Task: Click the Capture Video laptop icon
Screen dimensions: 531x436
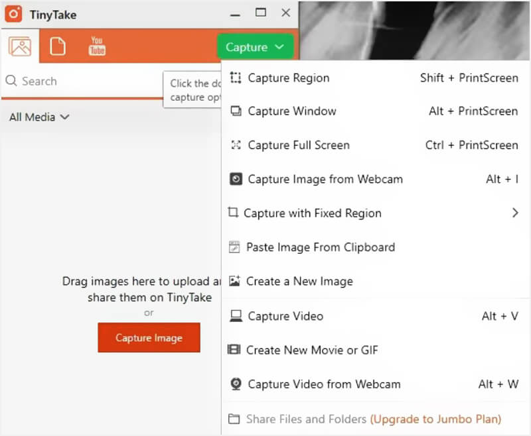Action: 236,316
